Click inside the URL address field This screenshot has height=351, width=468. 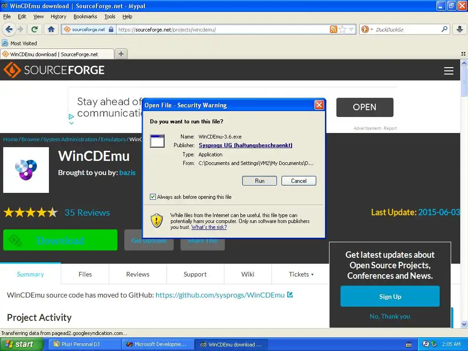click(223, 29)
